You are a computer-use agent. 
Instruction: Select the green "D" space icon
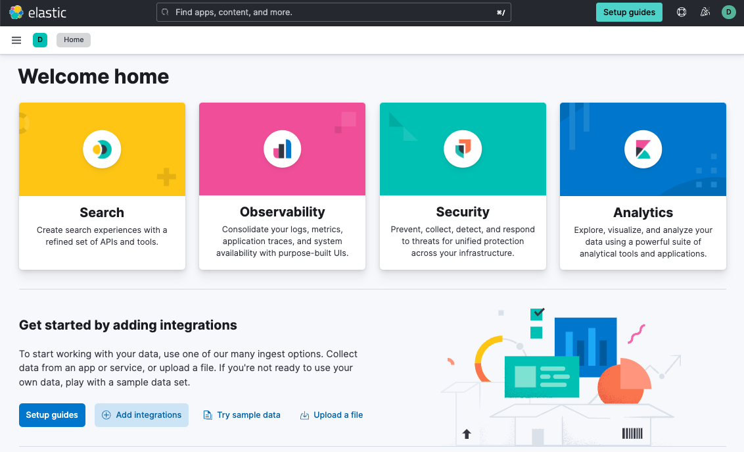[x=40, y=40]
